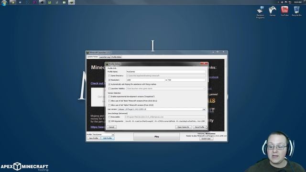The height and width of the screenshot is (172, 306).
Task: Click the Action Center flag tray icon
Action: click(286, 2)
